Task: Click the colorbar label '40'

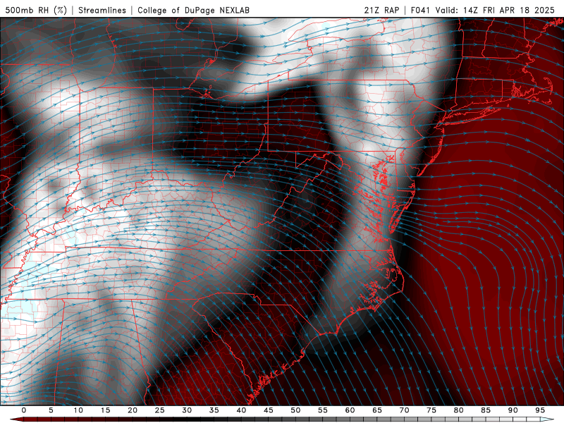Action: 241,410
